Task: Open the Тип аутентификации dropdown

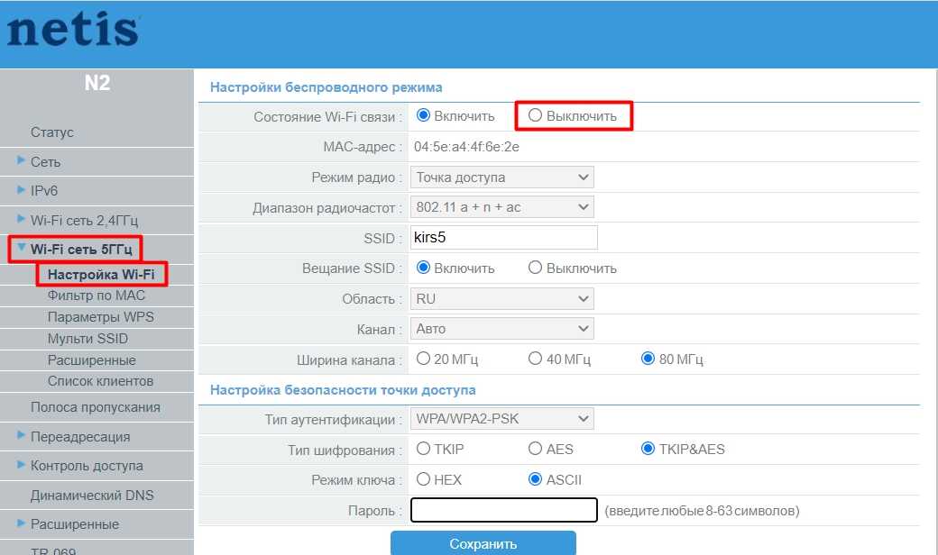Action: point(502,418)
